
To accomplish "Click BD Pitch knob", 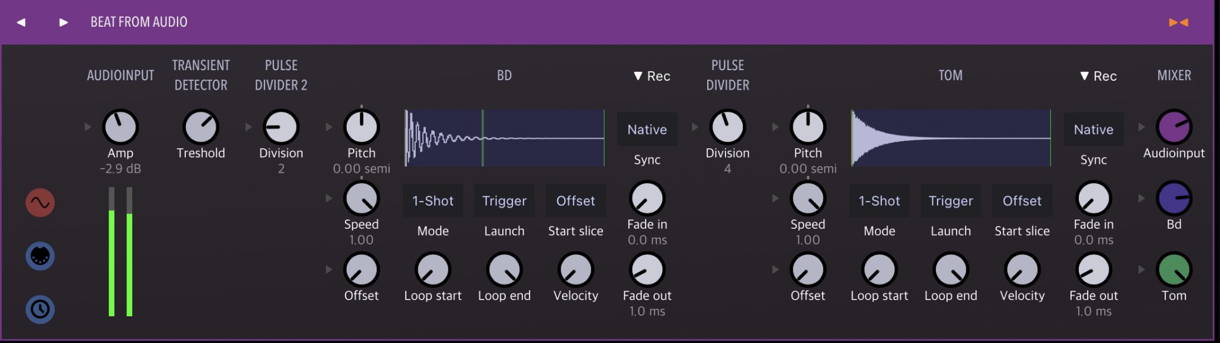I will pos(362,127).
